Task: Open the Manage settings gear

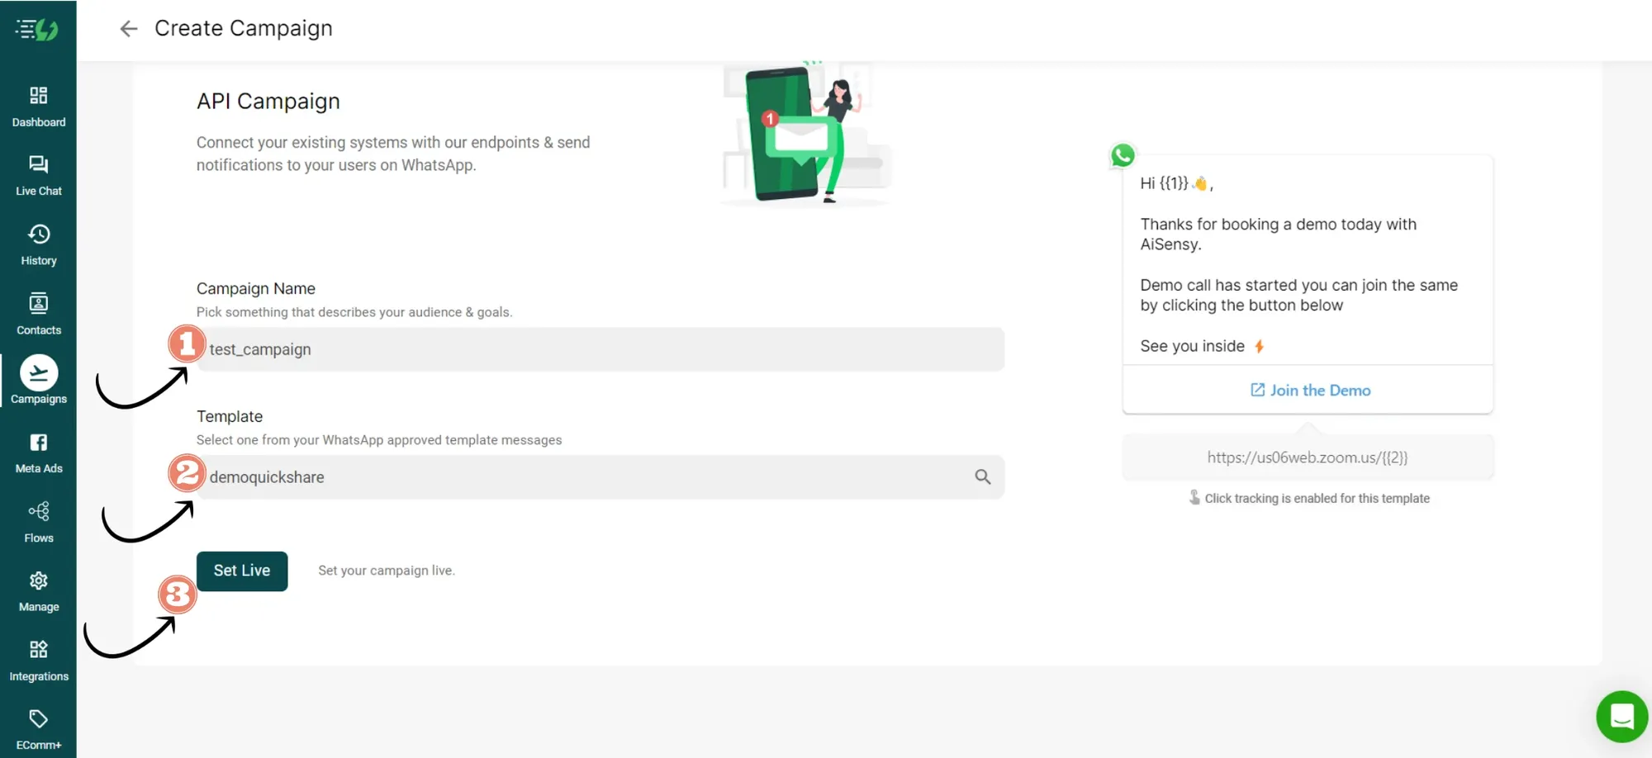Action: (x=38, y=591)
